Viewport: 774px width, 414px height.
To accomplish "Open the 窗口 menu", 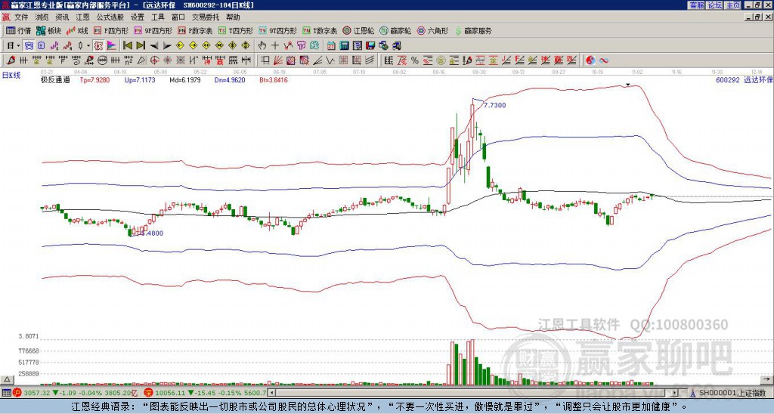I will 178,17.
